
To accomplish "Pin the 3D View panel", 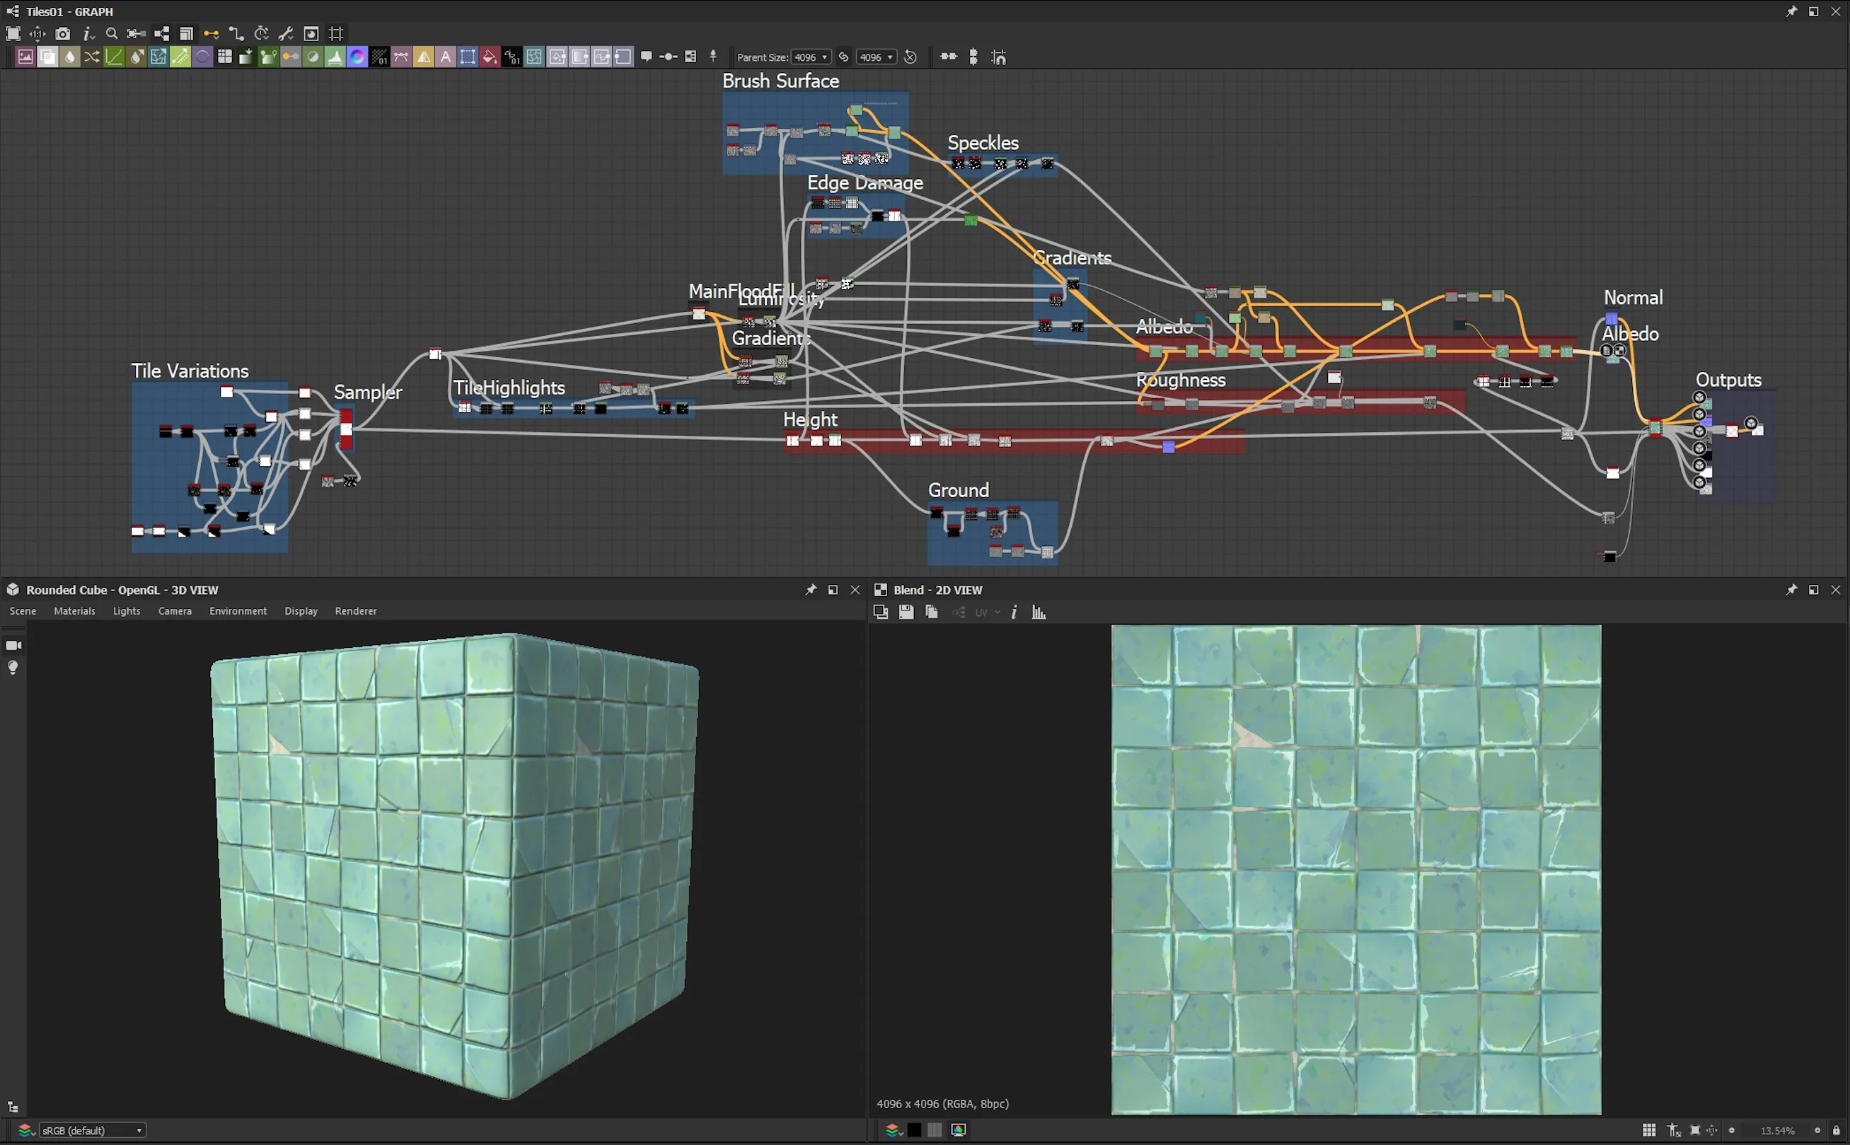I will (811, 589).
